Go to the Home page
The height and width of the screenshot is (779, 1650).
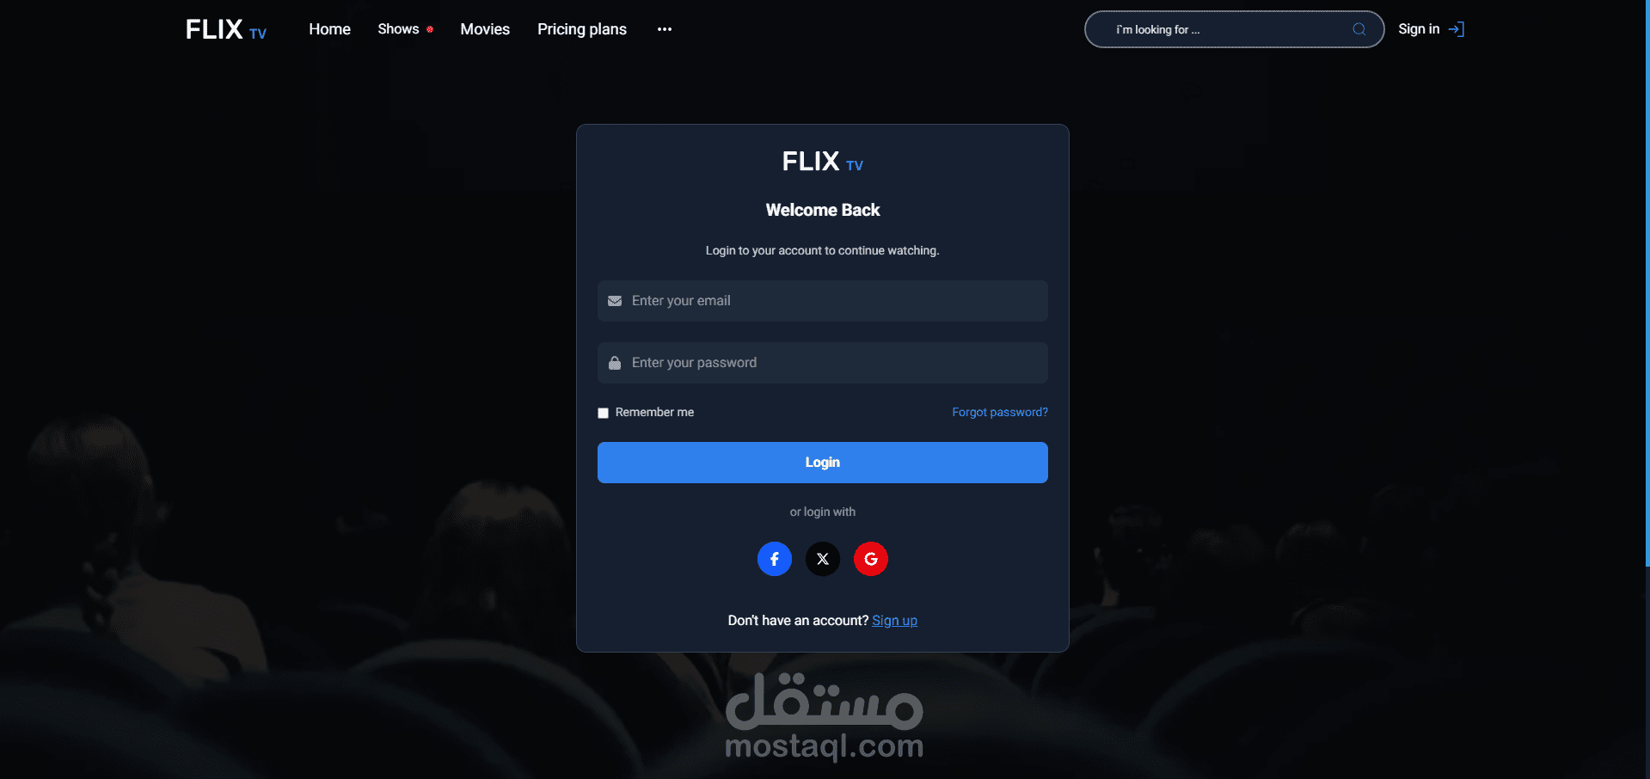(330, 29)
